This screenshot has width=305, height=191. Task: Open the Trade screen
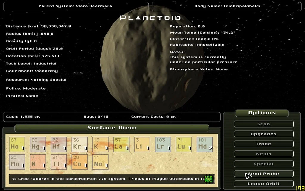[x=264, y=144]
